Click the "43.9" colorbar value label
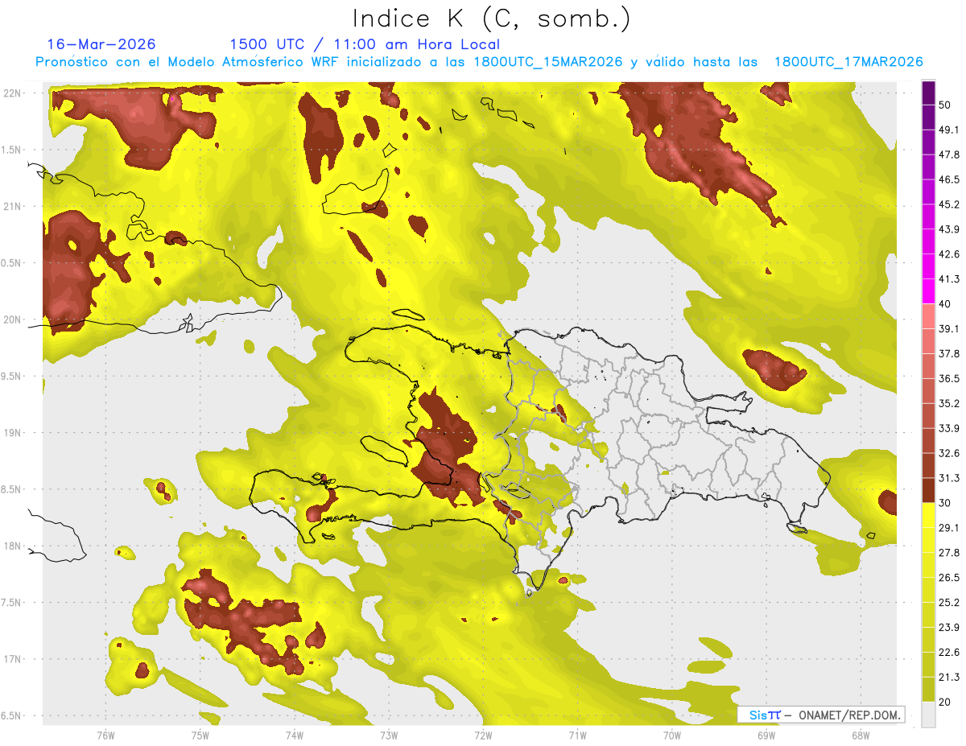Screen dimensions: 966x746 click(x=950, y=229)
